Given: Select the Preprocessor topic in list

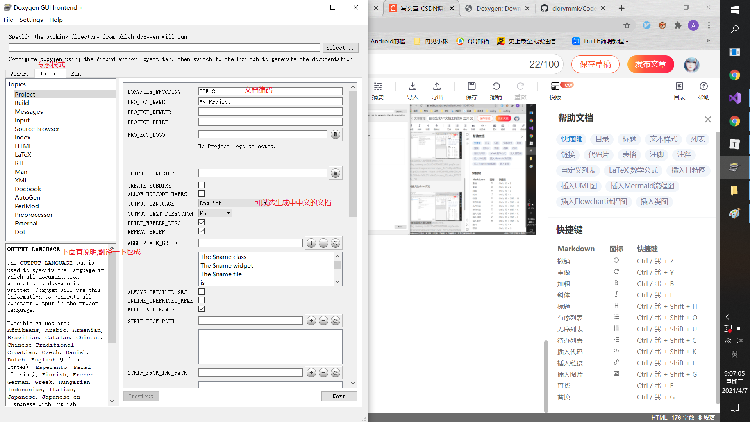Looking at the screenshot, I should coord(34,215).
